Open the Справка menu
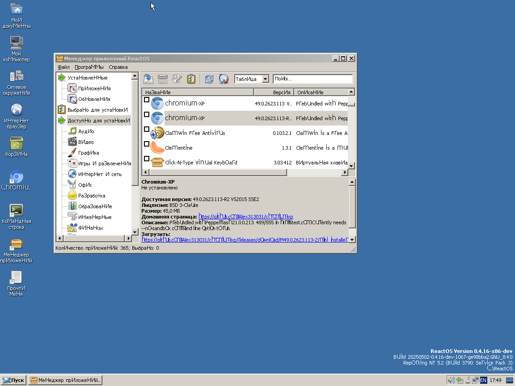This screenshot has width=515, height=386. (x=118, y=67)
